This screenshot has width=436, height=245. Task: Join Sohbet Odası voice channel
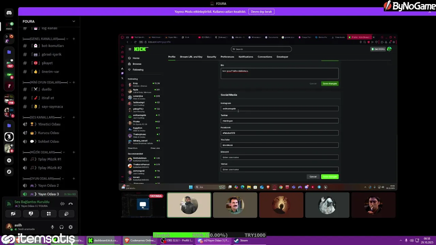pyautogui.click(x=49, y=142)
